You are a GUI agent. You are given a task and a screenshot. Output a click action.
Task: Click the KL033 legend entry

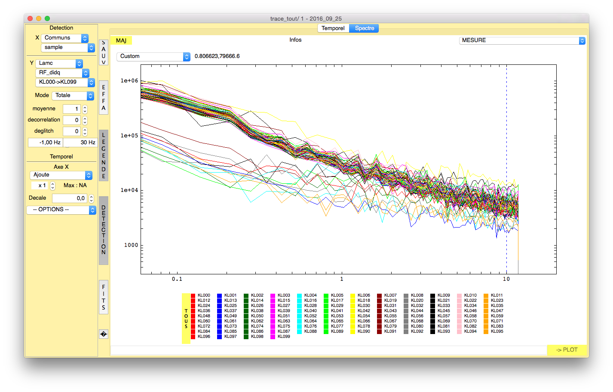pos(444,306)
